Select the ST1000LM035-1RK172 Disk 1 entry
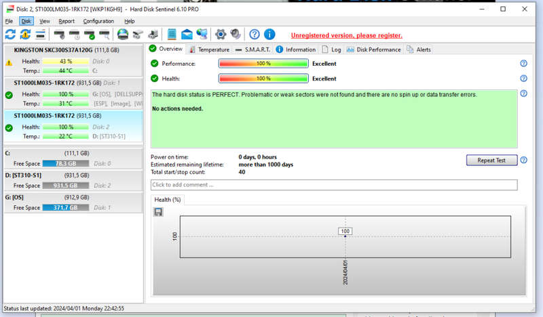 point(73,93)
